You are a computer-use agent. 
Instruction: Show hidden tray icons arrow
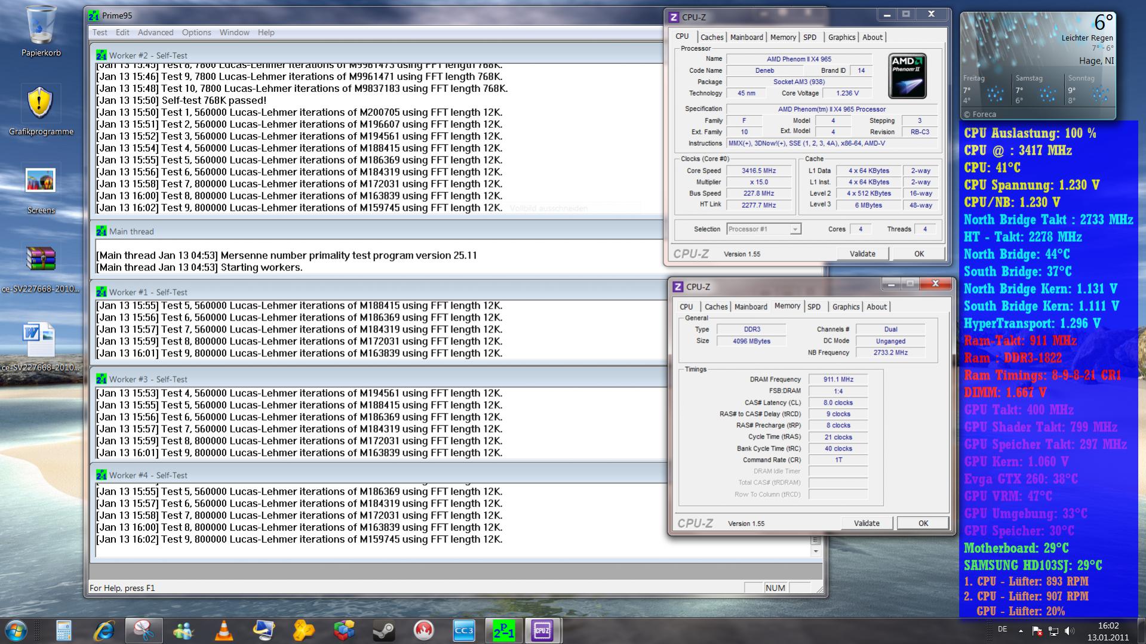pyautogui.click(x=1021, y=630)
